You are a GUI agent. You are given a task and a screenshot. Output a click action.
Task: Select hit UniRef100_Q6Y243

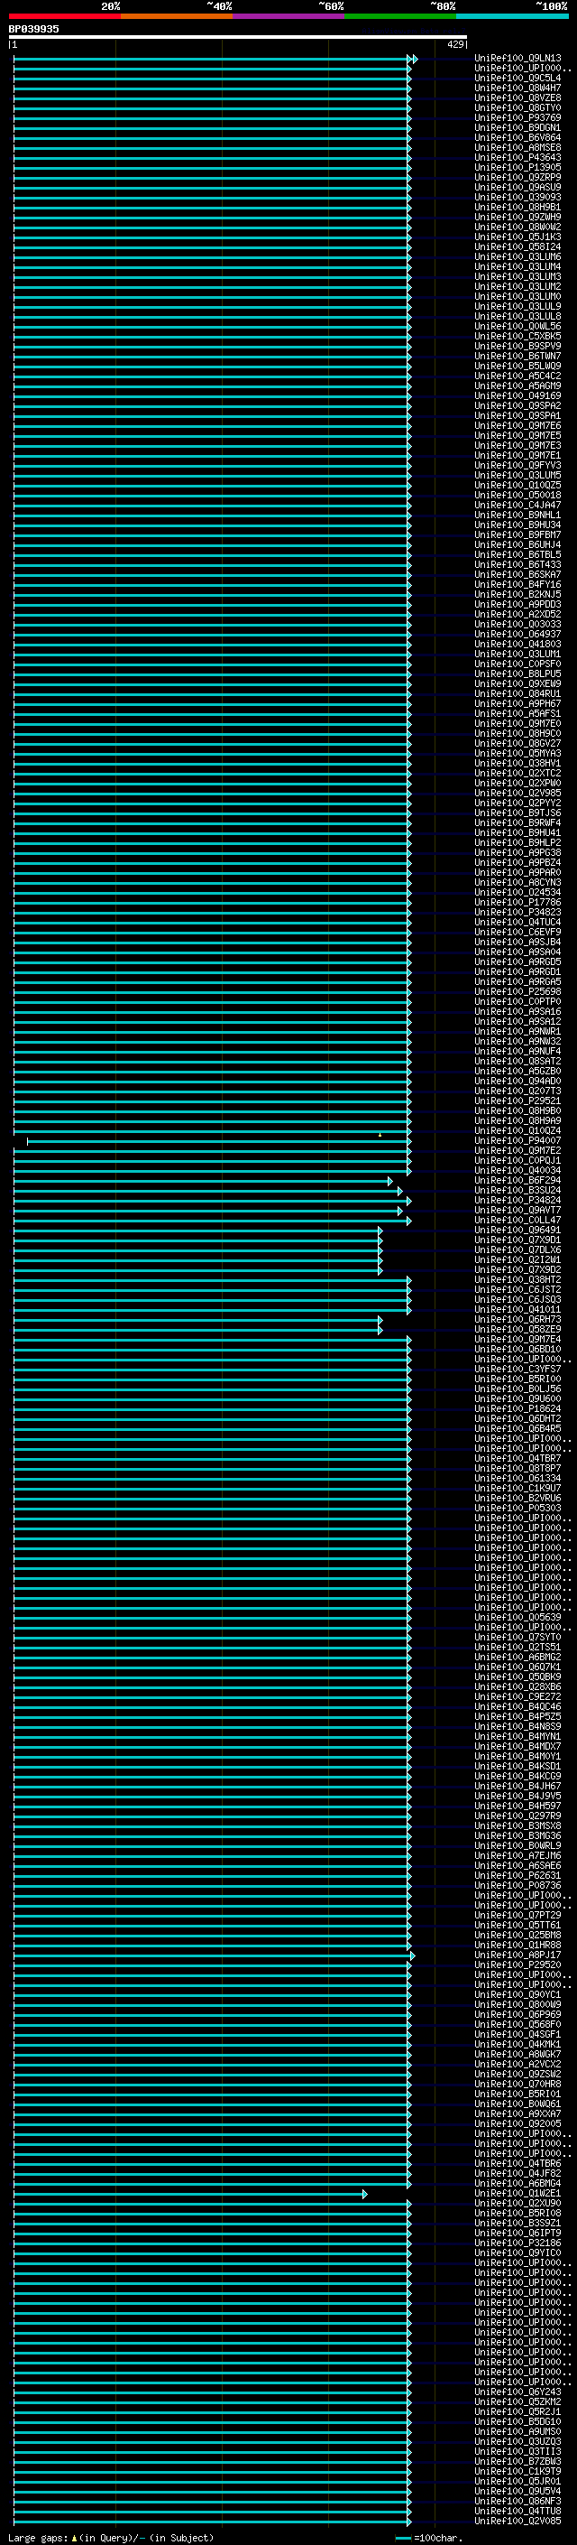(x=517, y=2392)
